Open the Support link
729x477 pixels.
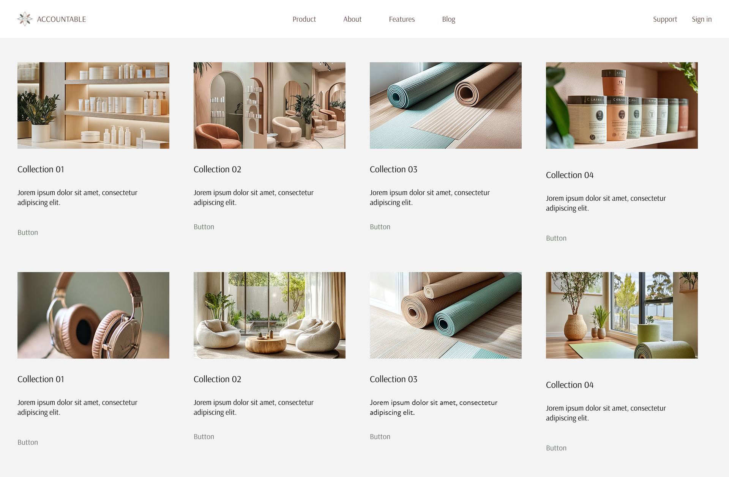665,19
